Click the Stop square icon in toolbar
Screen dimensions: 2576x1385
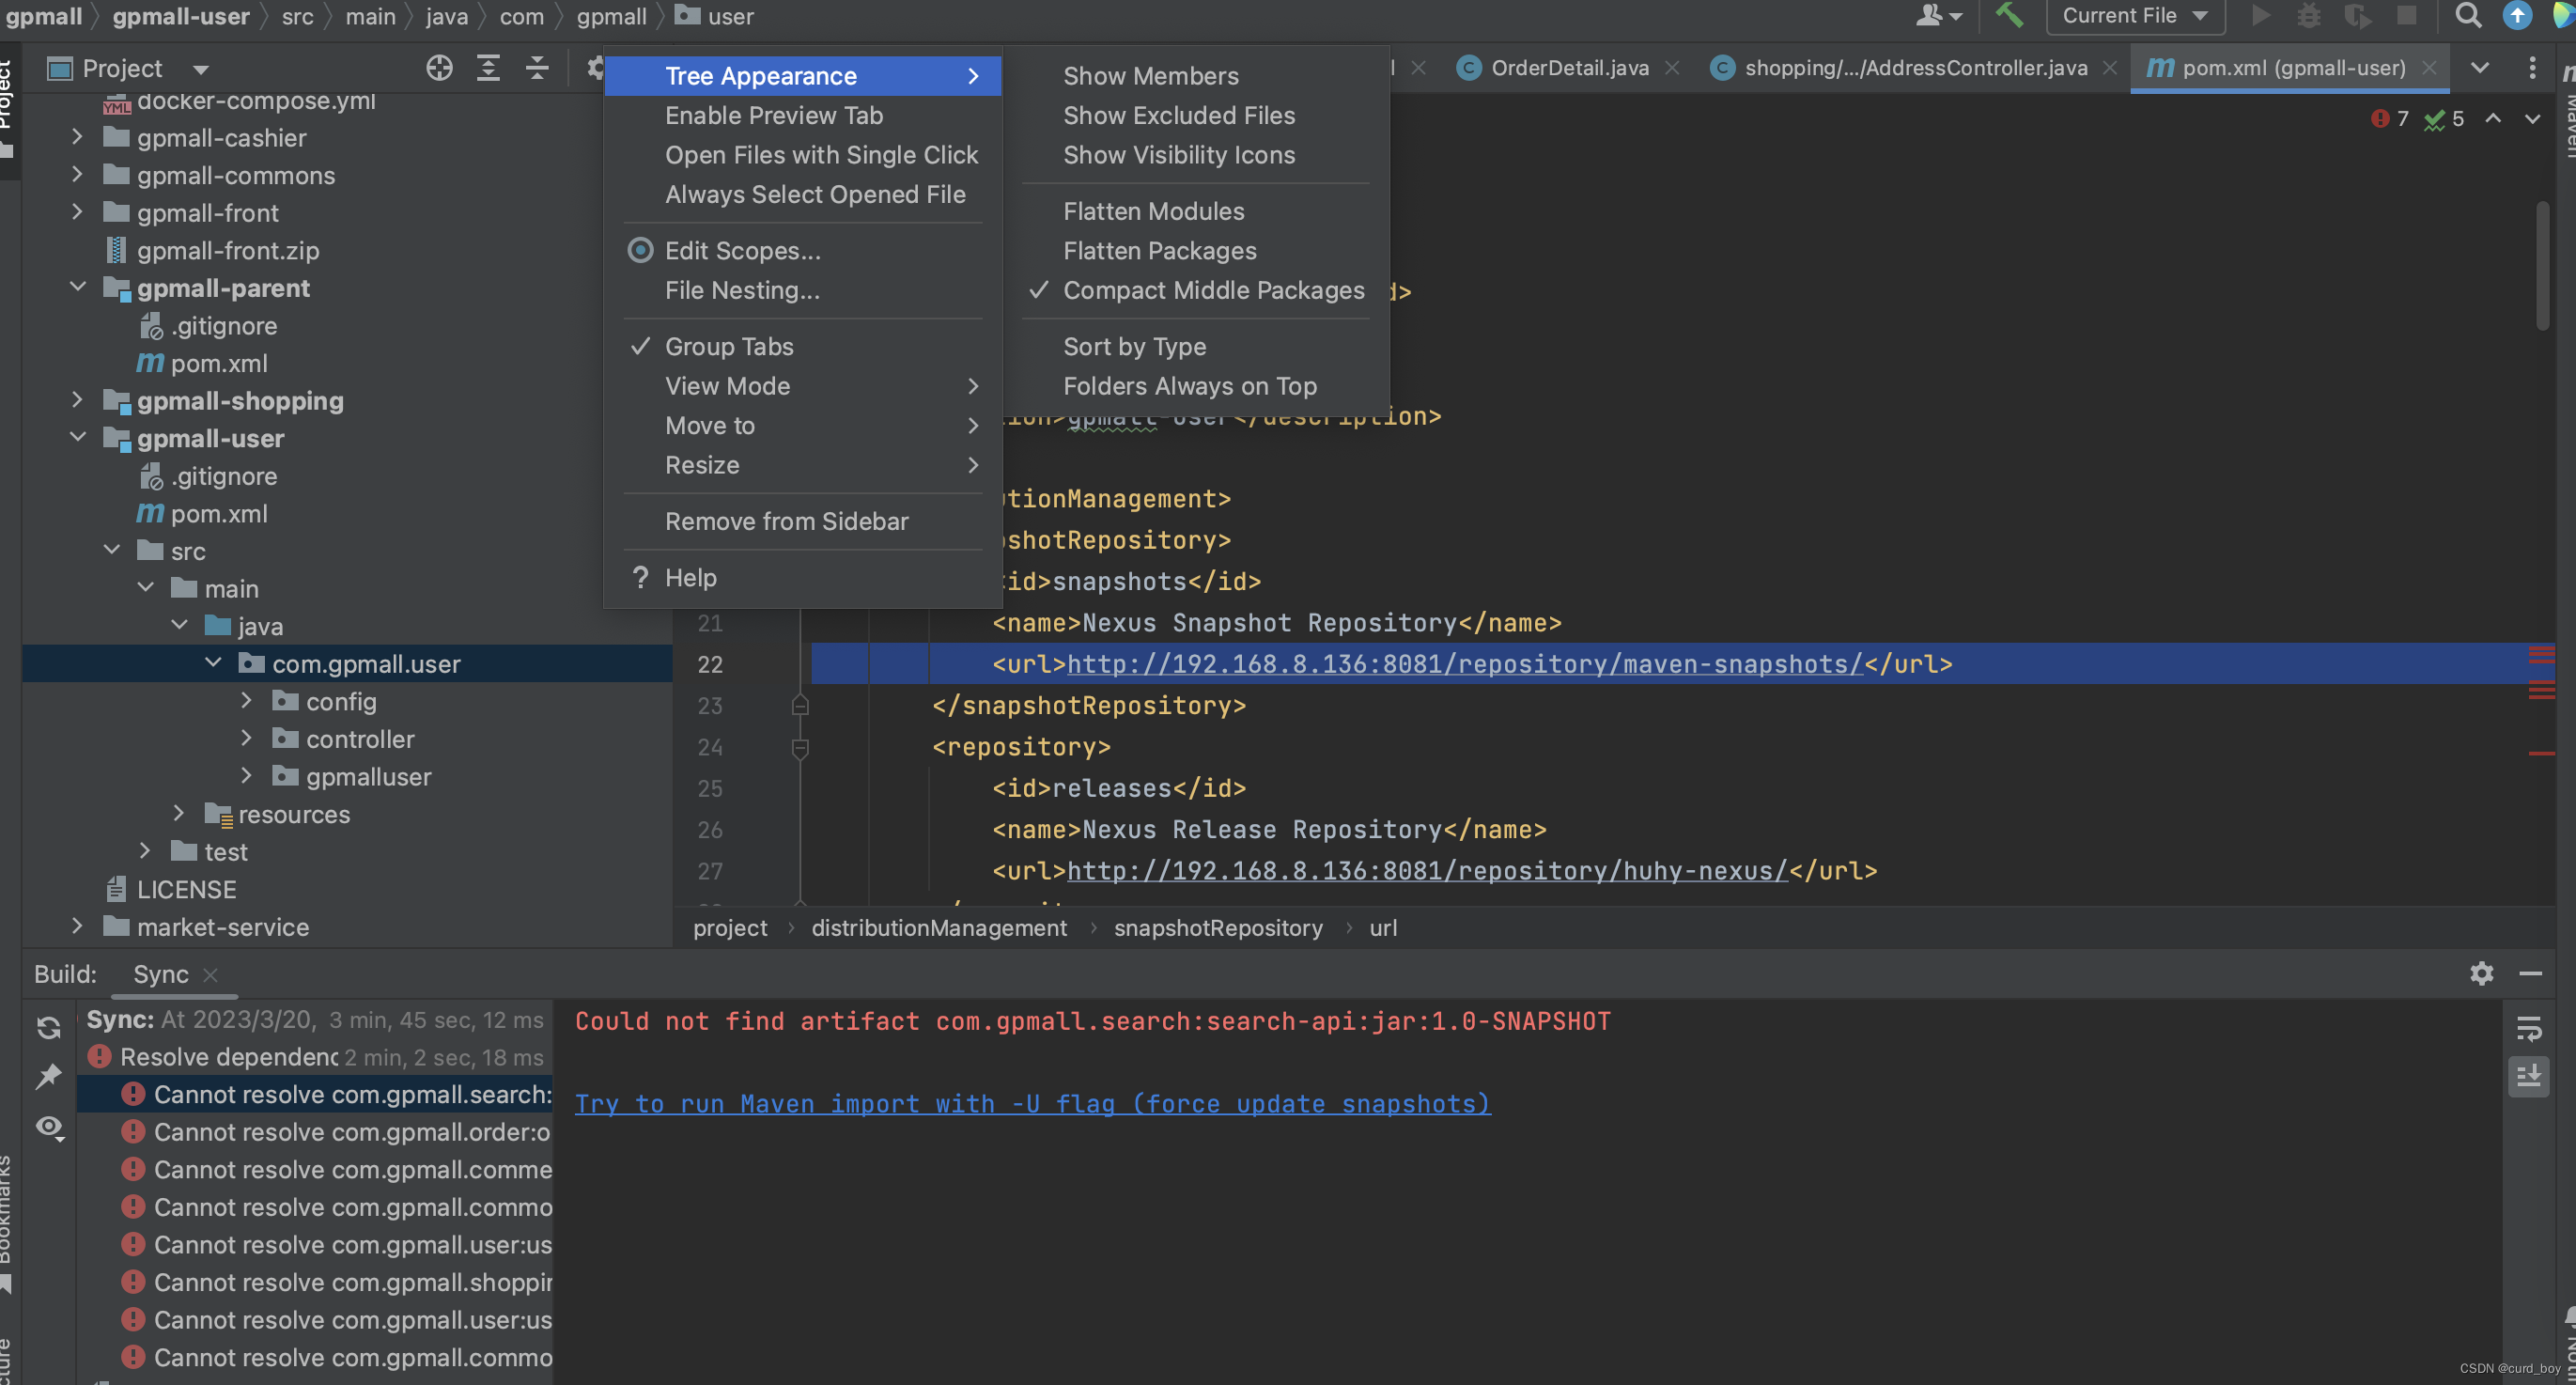[2406, 16]
